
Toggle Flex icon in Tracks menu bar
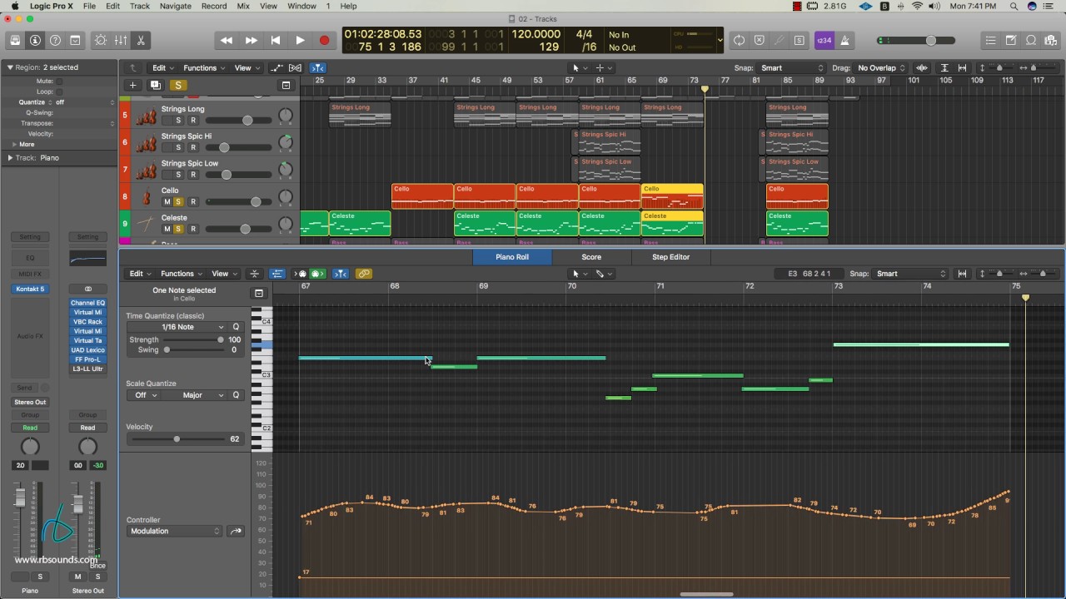295,68
